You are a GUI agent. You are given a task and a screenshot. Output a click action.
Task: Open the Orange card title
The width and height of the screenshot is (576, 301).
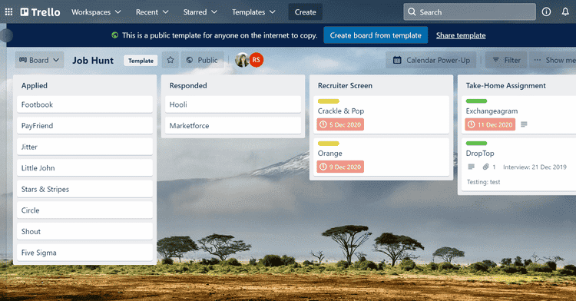tap(330, 154)
